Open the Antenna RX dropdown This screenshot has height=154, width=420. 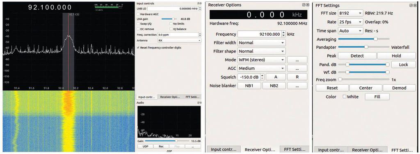(179, 41)
